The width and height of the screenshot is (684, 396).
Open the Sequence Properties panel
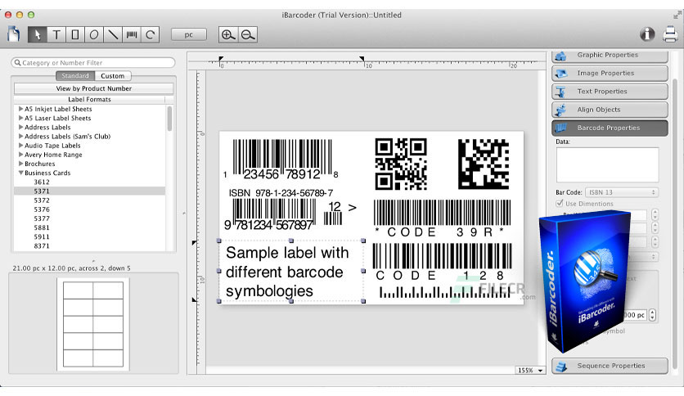[x=610, y=366]
